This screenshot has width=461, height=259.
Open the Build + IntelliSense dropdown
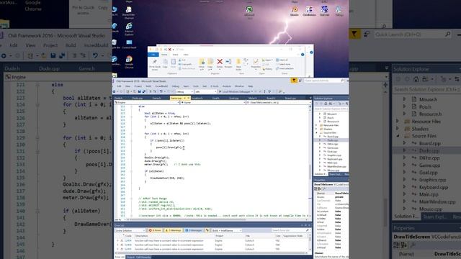pos(227,230)
